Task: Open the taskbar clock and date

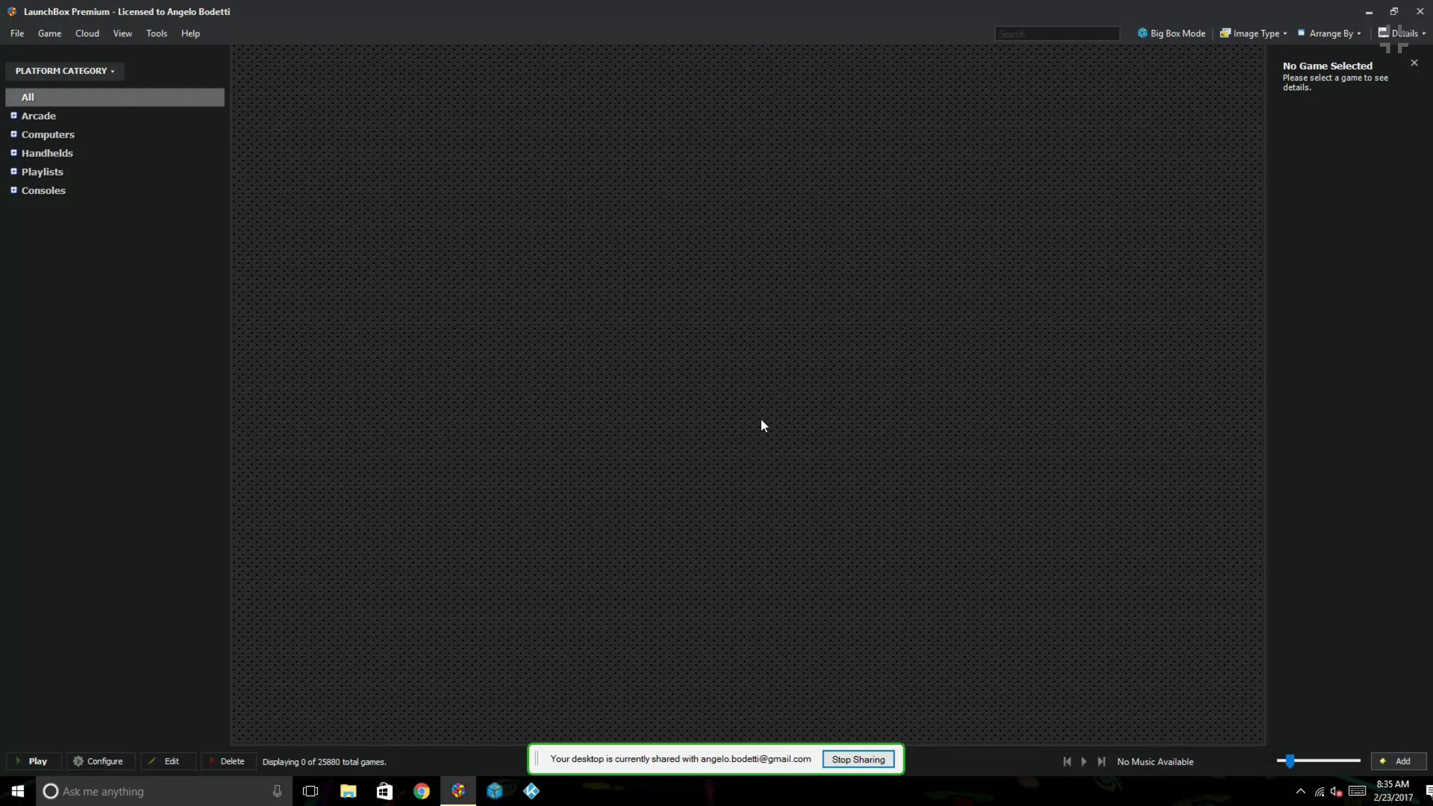Action: [x=1393, y=791]
